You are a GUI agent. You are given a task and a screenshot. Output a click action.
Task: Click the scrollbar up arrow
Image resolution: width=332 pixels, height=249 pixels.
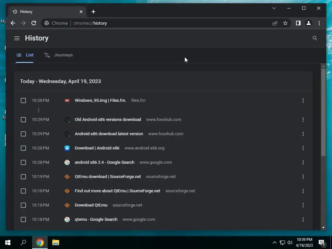(x=323, y=66)
